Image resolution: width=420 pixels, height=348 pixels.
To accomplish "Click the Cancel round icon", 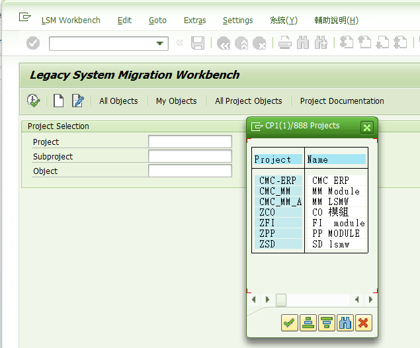I will (x=259, y=43).
